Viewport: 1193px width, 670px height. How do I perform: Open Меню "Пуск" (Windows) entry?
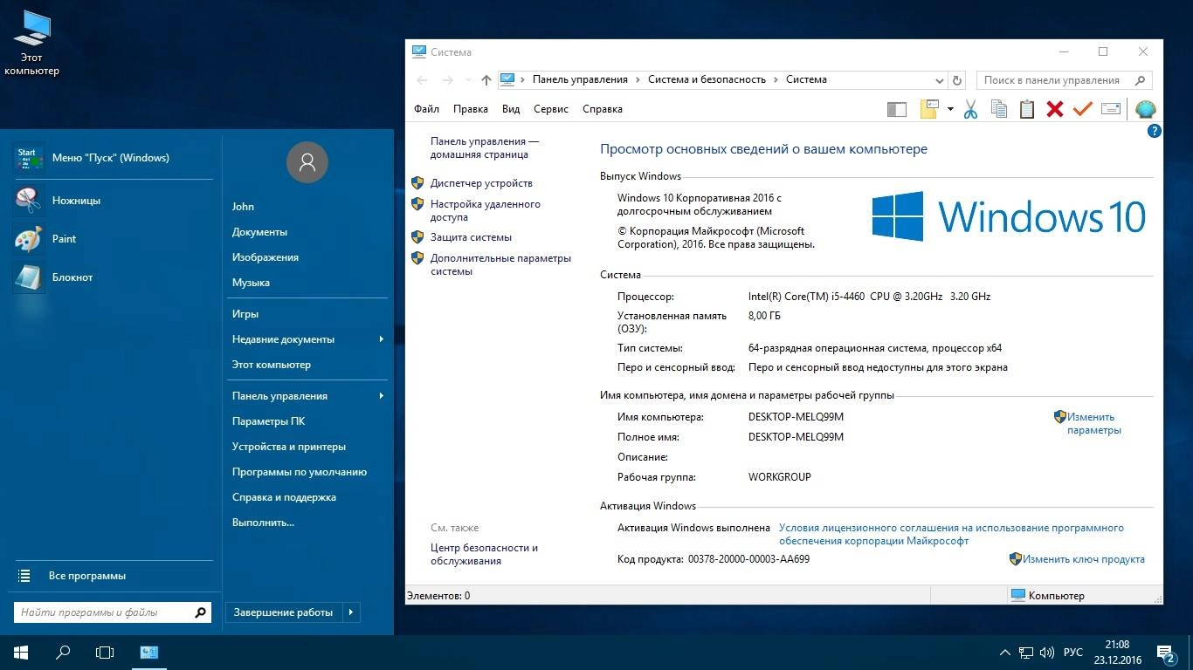(x=113, y=158)
